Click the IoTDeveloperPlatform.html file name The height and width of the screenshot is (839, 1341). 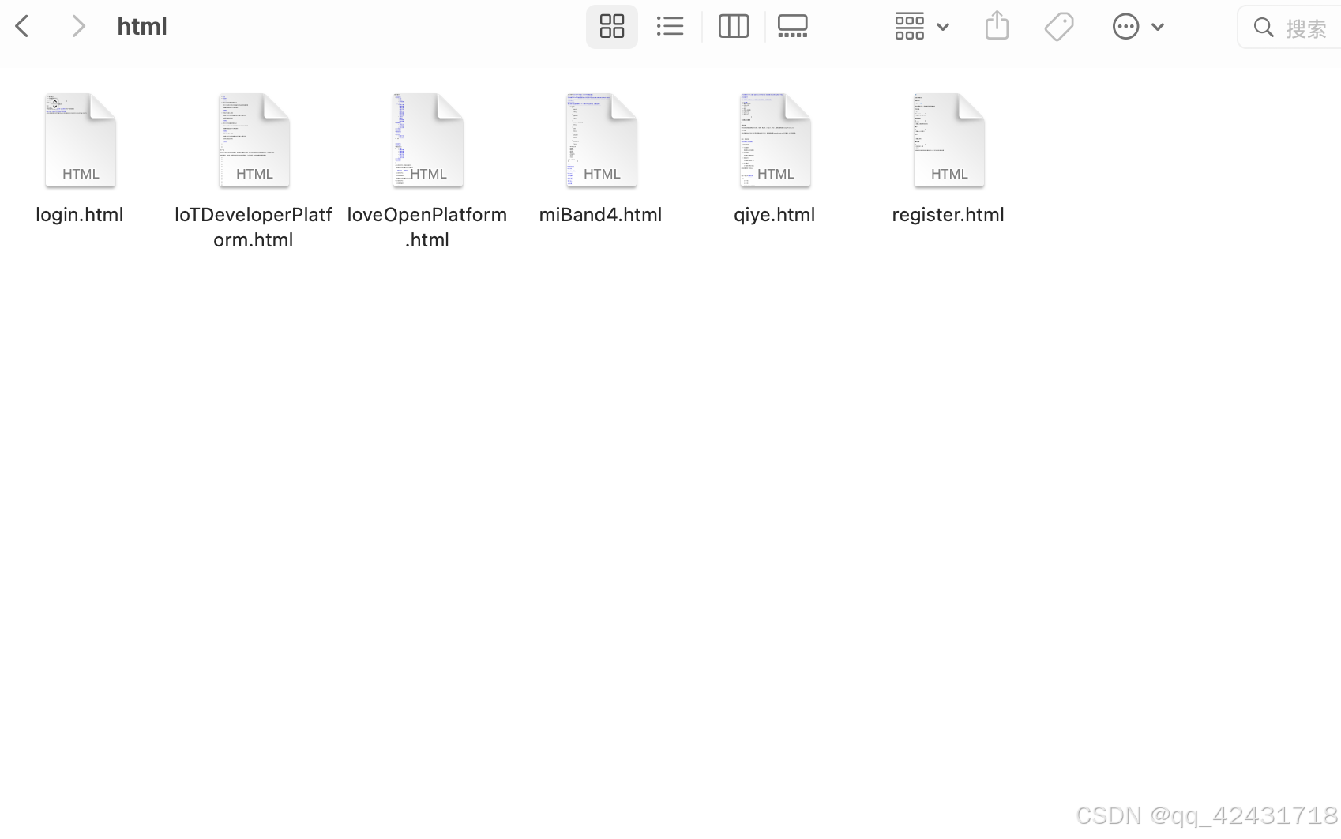[x=254, y=228]
